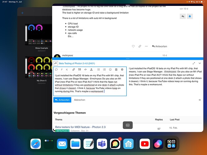Launch the Files app from dock

[75, 144]
